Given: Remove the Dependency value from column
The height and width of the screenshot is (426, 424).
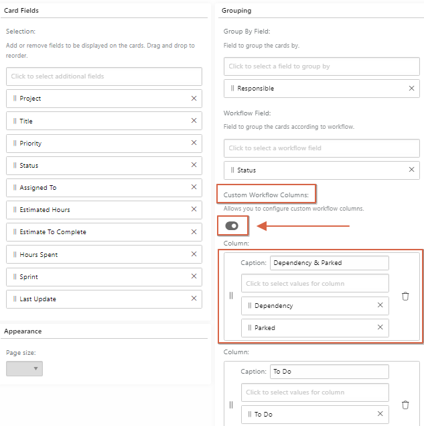Looking at the screenshot, I should click(x=380, y=305).
